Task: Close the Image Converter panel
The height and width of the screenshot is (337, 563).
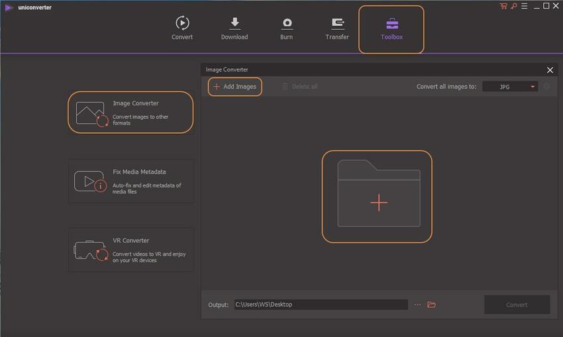Action: pos(550,70)
